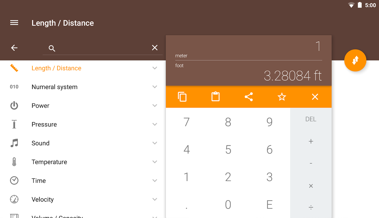Expand the Length / Distance category

pyautogui.click(x=155, y=68)
